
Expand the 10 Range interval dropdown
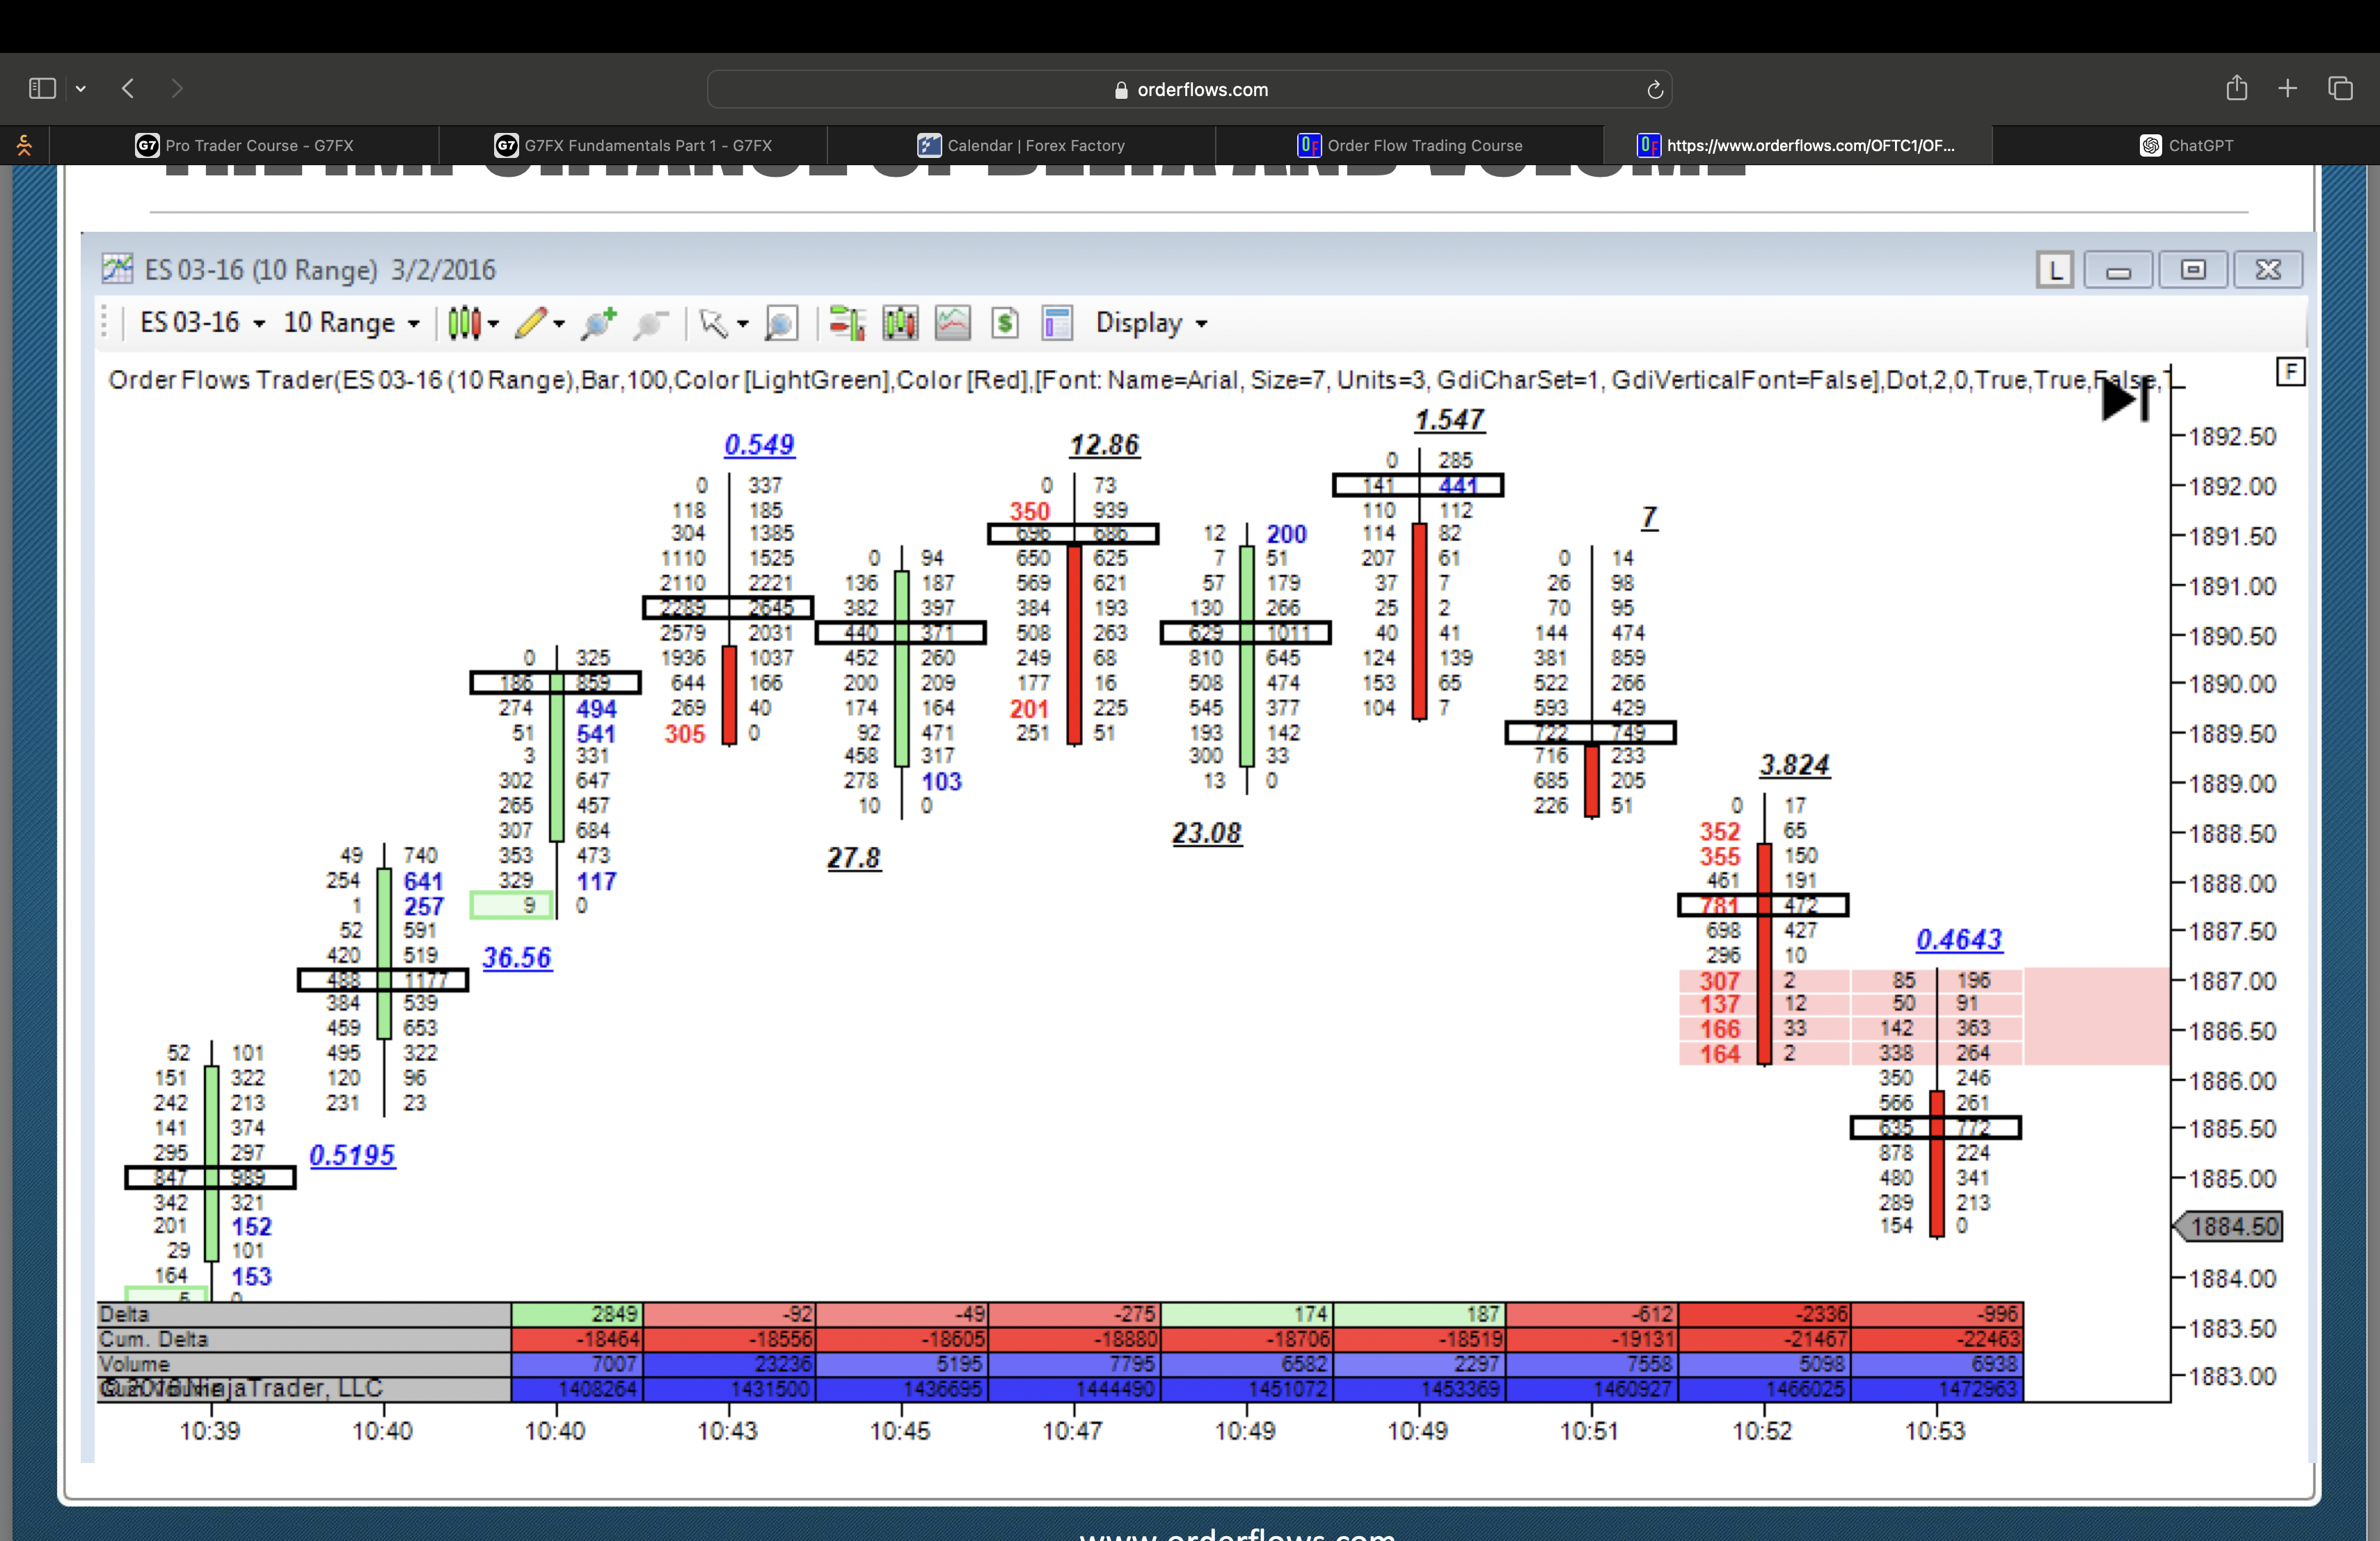click(351, 323)
